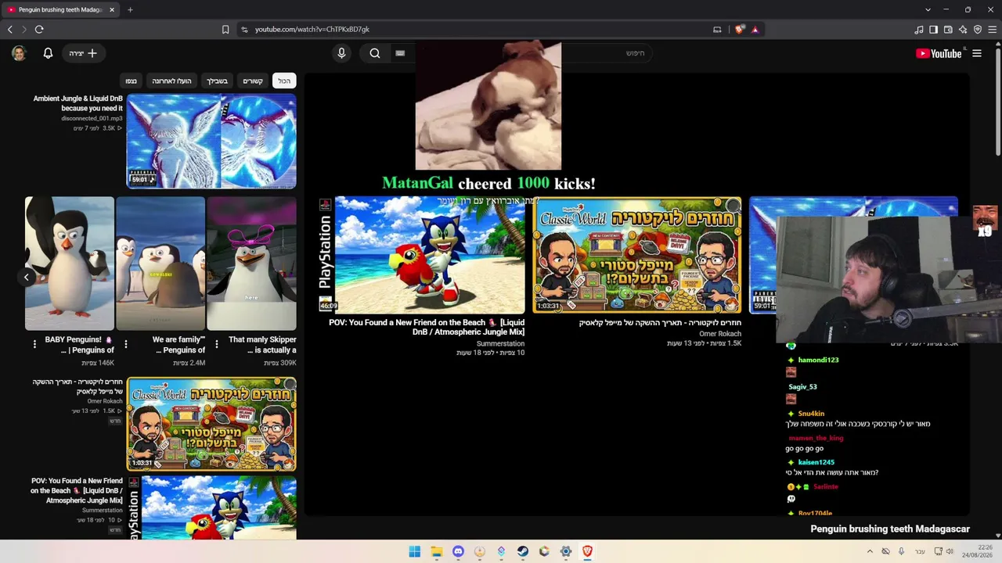Viewport: 1002px width, 563px height.
Task: Open end-screen Classic World video thumbnail
Action: point(636,255)
